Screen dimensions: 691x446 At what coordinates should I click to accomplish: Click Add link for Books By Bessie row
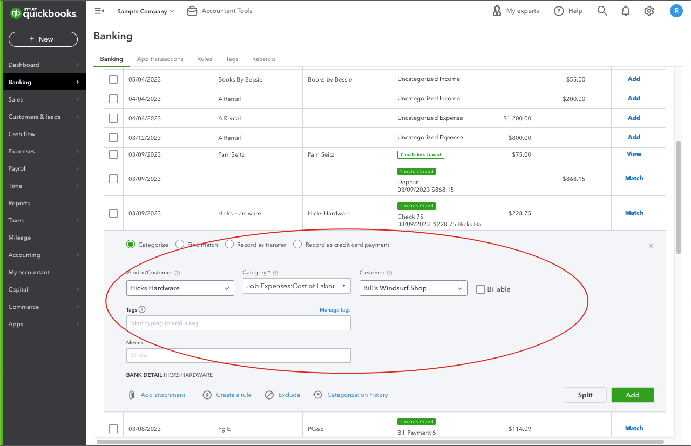[x=634, y=79]
